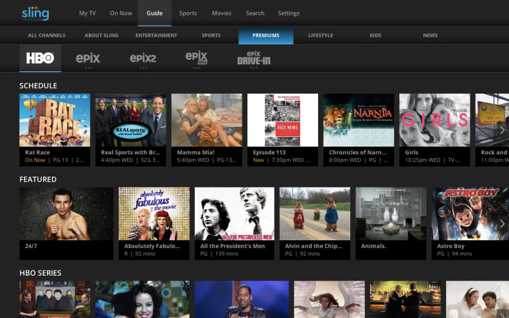Switch to the SPORTS category tab
Viewport: 509px width, 318px height.
pyautogui.click(x=211, y=35)
